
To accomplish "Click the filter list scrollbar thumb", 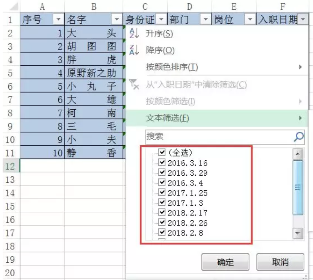I will point(298,187).
